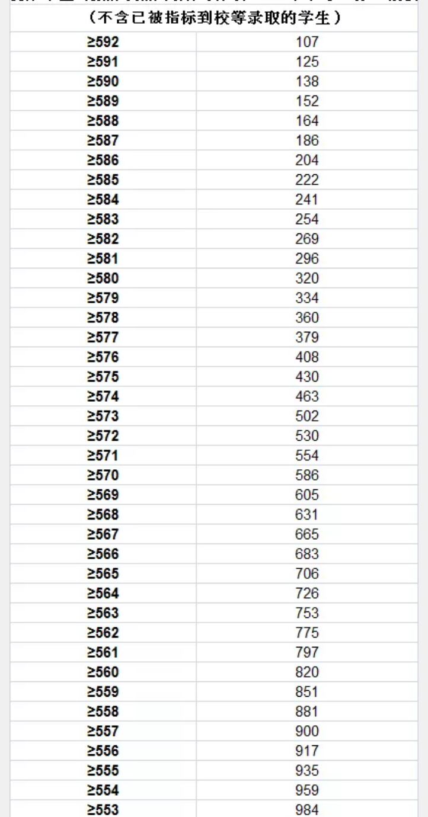Select the cell showing 107
The image size is (428, 817).
(306, 42)
